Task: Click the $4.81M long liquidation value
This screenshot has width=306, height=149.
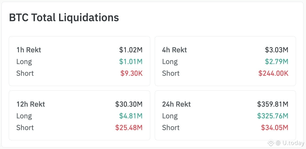Action: (131, 116)
